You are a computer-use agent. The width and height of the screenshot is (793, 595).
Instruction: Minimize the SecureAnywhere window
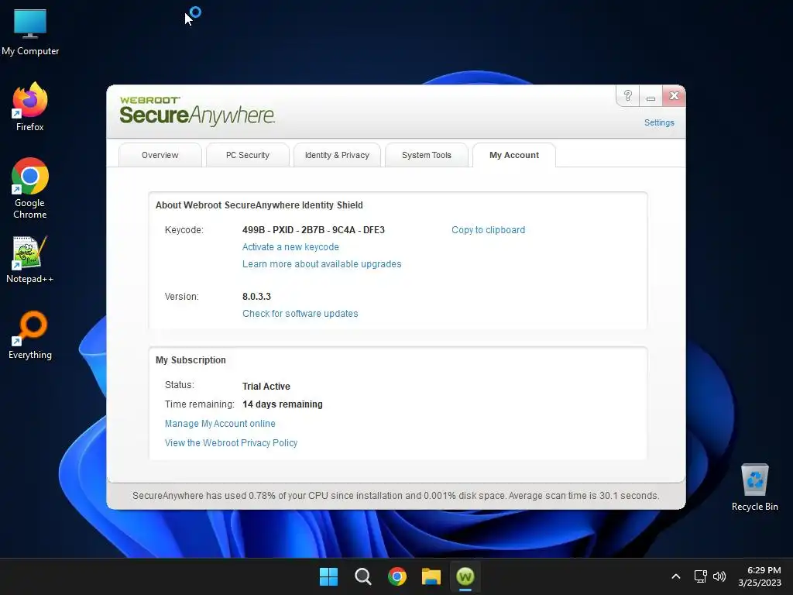[x=651, y=95]
